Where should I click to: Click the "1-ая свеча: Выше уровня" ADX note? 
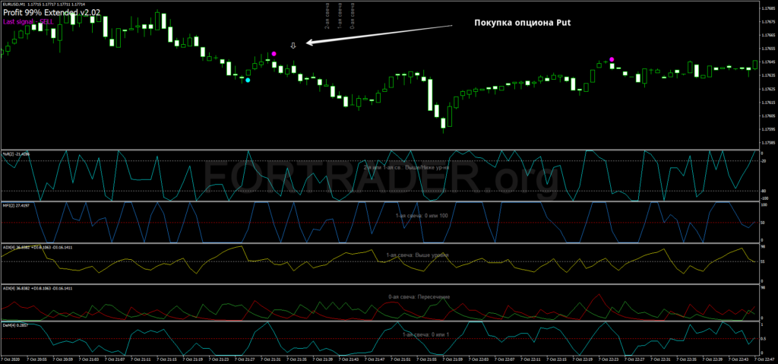click(x=419, y=255)
